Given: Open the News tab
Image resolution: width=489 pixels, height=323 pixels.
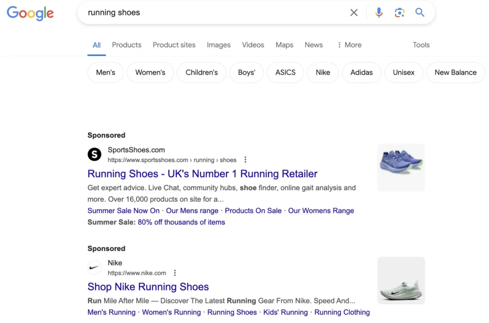Looking at the screenshot, I should point(314,45).
